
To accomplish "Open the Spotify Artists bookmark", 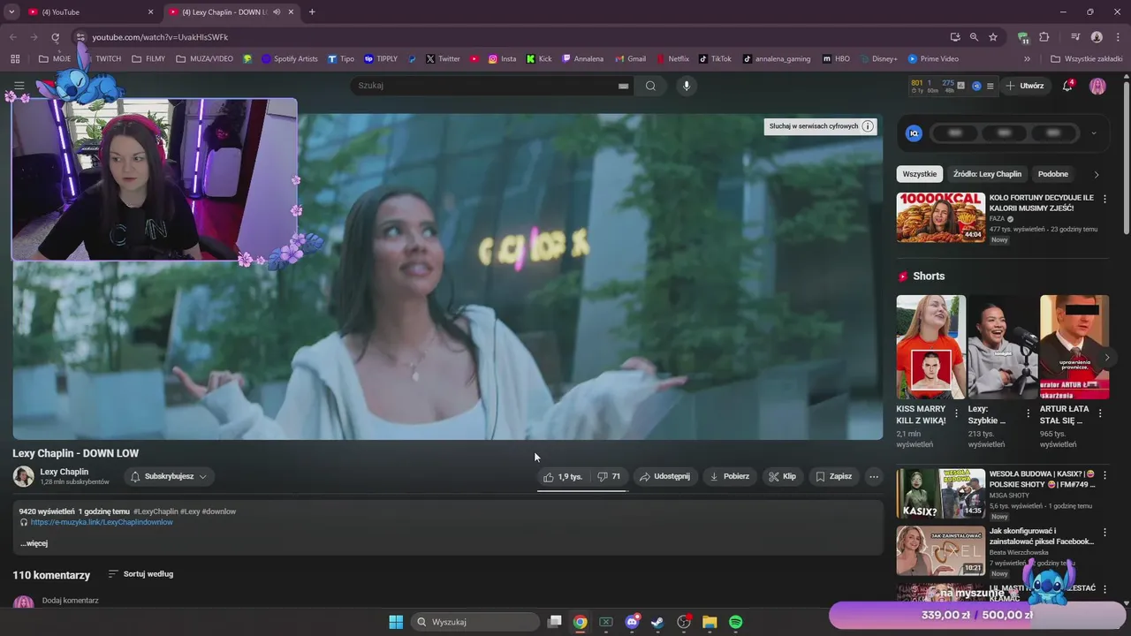I will (289, 59).
